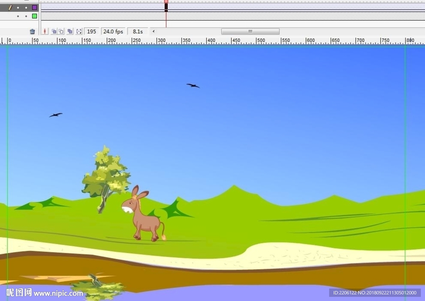This screenshot has width=425, height=301.
Task: Select the bird flying at the left
Action: [x=56, y=115]
